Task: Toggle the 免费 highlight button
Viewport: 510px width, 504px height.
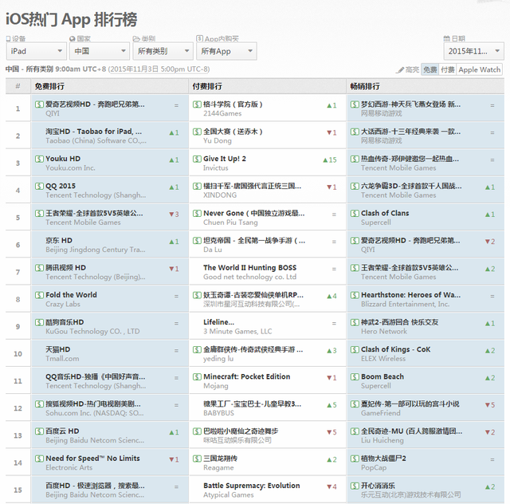Action: tap(430, 69)
